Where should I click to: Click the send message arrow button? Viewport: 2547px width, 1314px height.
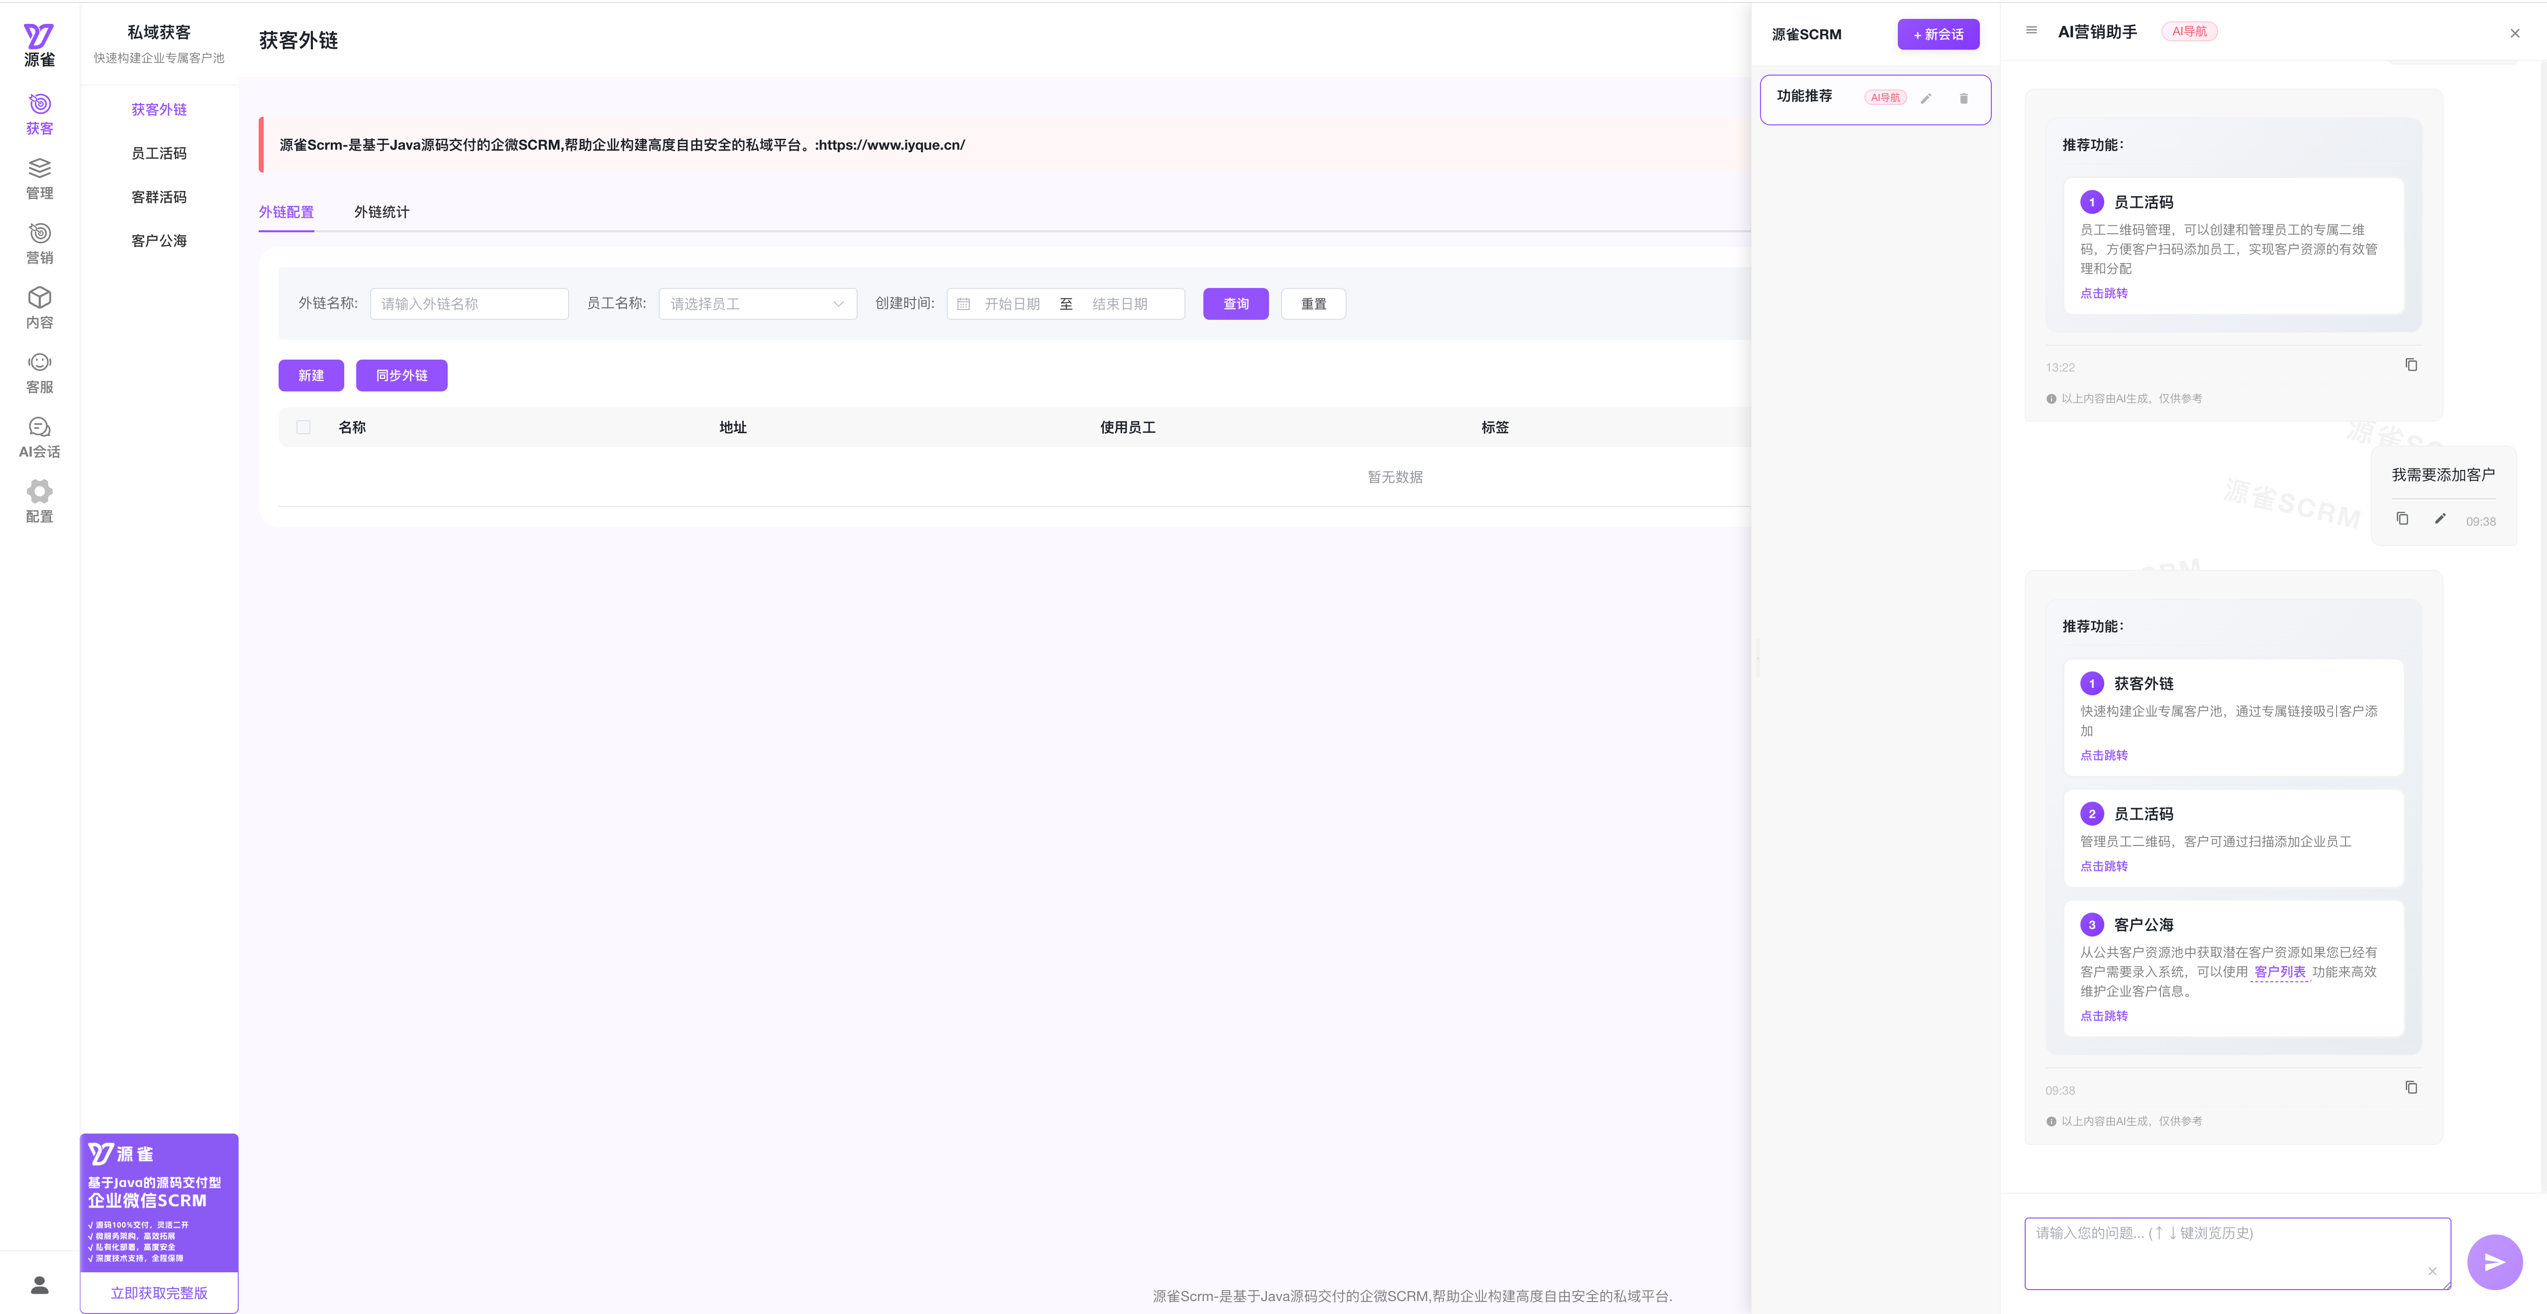click(2494, 1262)
